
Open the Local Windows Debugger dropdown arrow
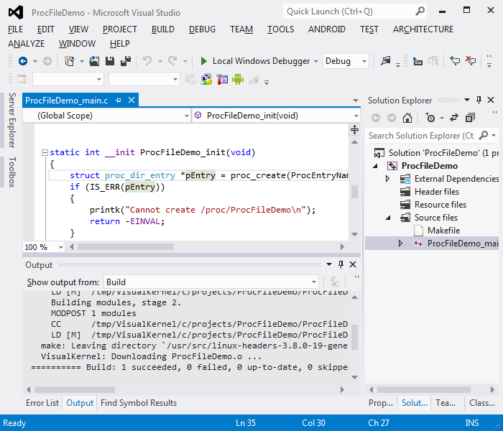tap(316, 61)
